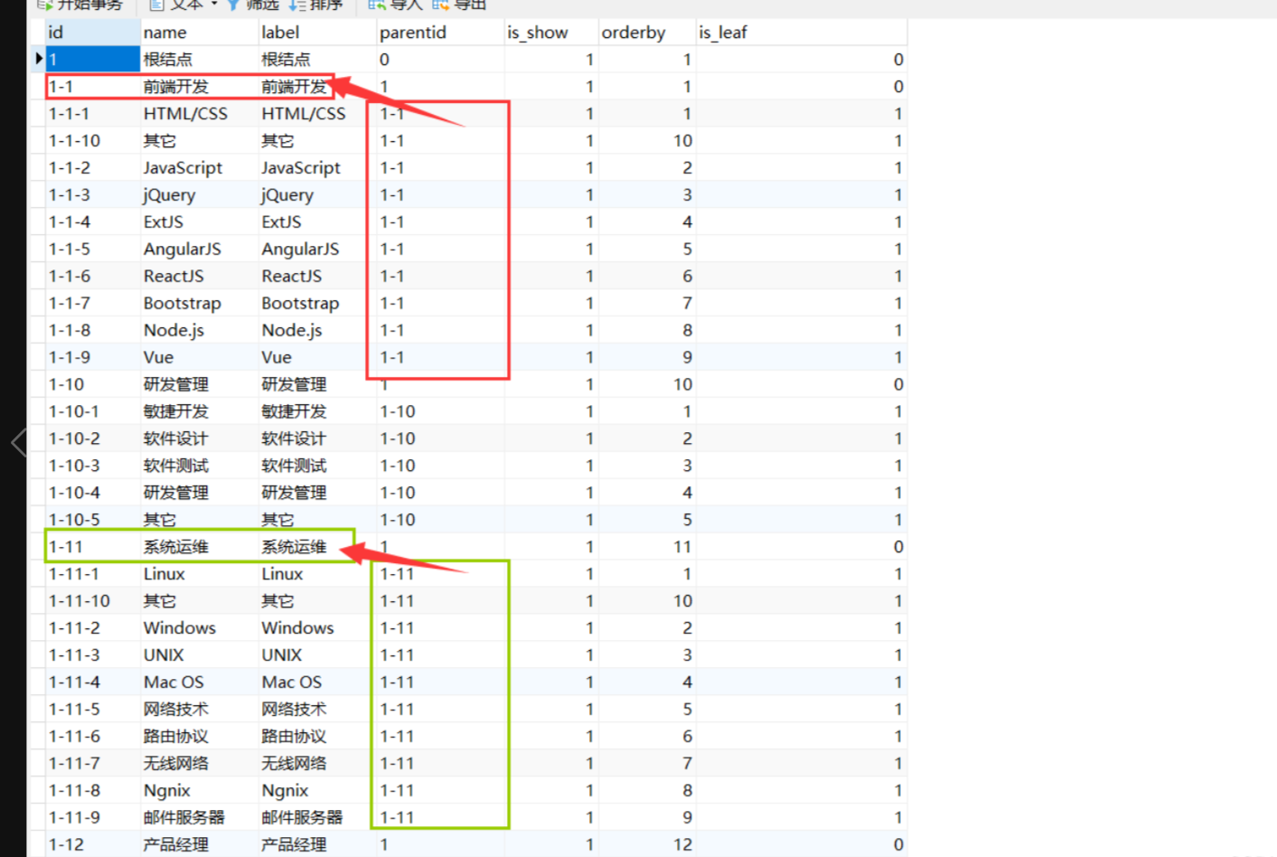Click the left-pointing collapse chevron on the left edge
The height and width of the screenshot is (857, 1277).
pyautogui.click(x=18, y=442)
